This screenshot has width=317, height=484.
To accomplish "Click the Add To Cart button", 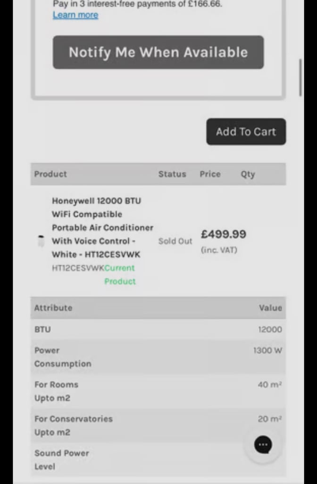I will (x=246, y=131).
